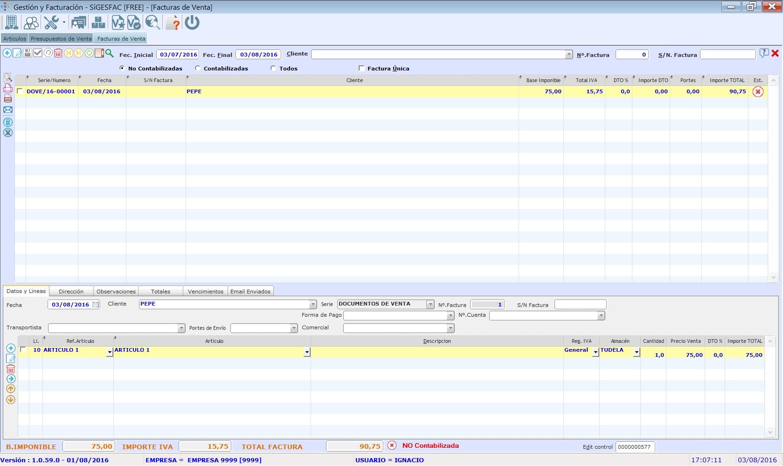The height and width of the screenshot is (466, 783).
Task: Delete invoice line with the lower trash icon
Action: pyautogui.click(x=11, y=369)
